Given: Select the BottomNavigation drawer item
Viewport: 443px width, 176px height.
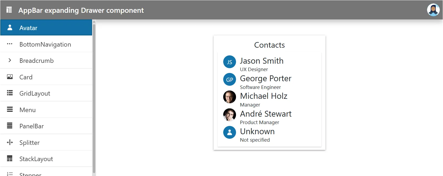Looking at the screenshot, I should pyautogui.click(x=45, y=44).
